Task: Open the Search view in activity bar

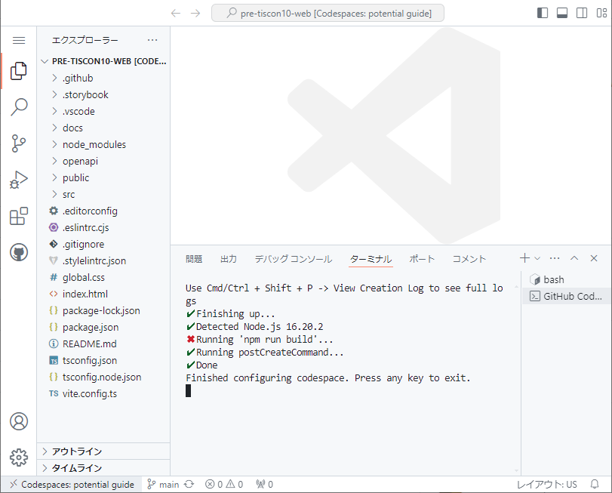Action: pyautogui.click(x=19, y=107)
